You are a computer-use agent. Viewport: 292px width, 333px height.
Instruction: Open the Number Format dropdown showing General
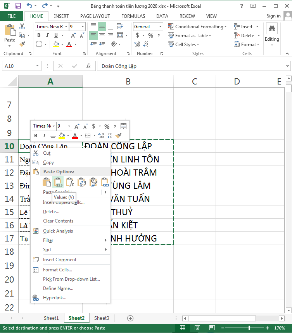click(148, 27)
